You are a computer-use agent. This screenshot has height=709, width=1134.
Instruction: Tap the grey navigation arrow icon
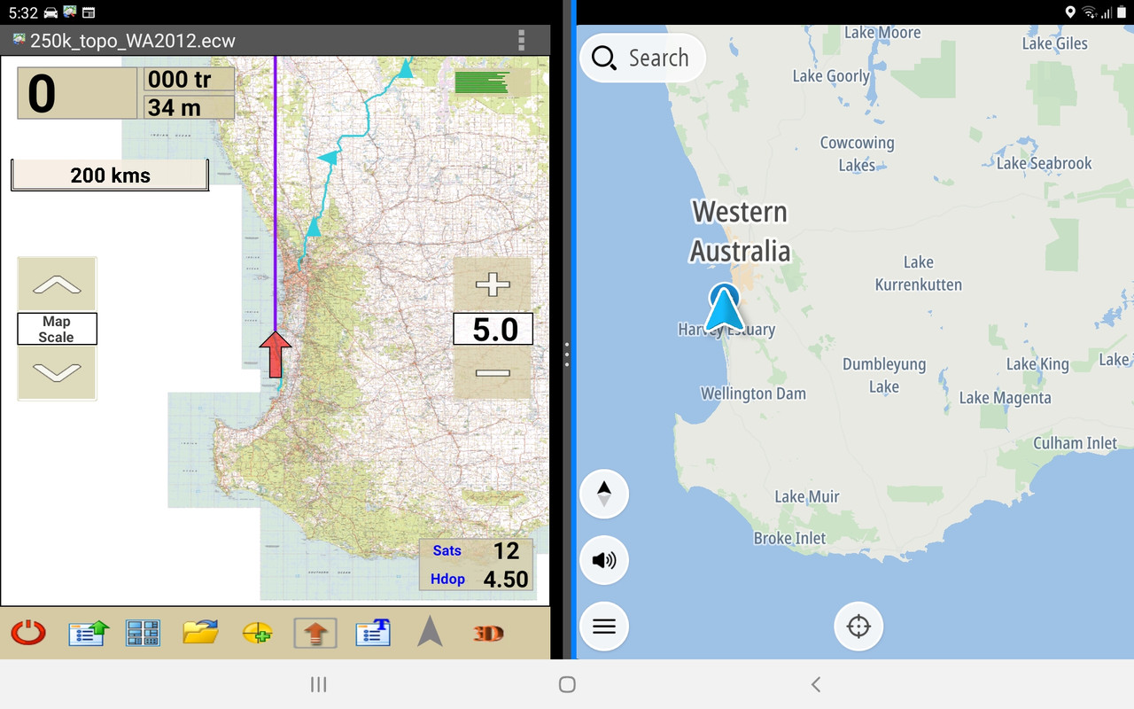(430, 631)
